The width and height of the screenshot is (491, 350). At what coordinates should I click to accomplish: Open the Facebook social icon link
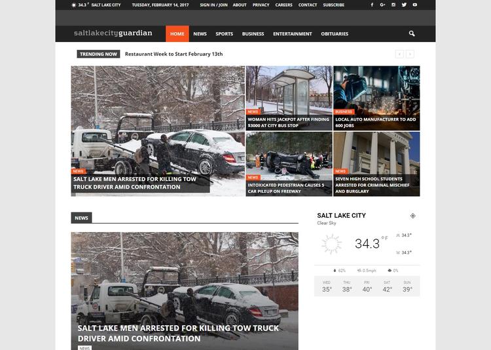point(372,5)
